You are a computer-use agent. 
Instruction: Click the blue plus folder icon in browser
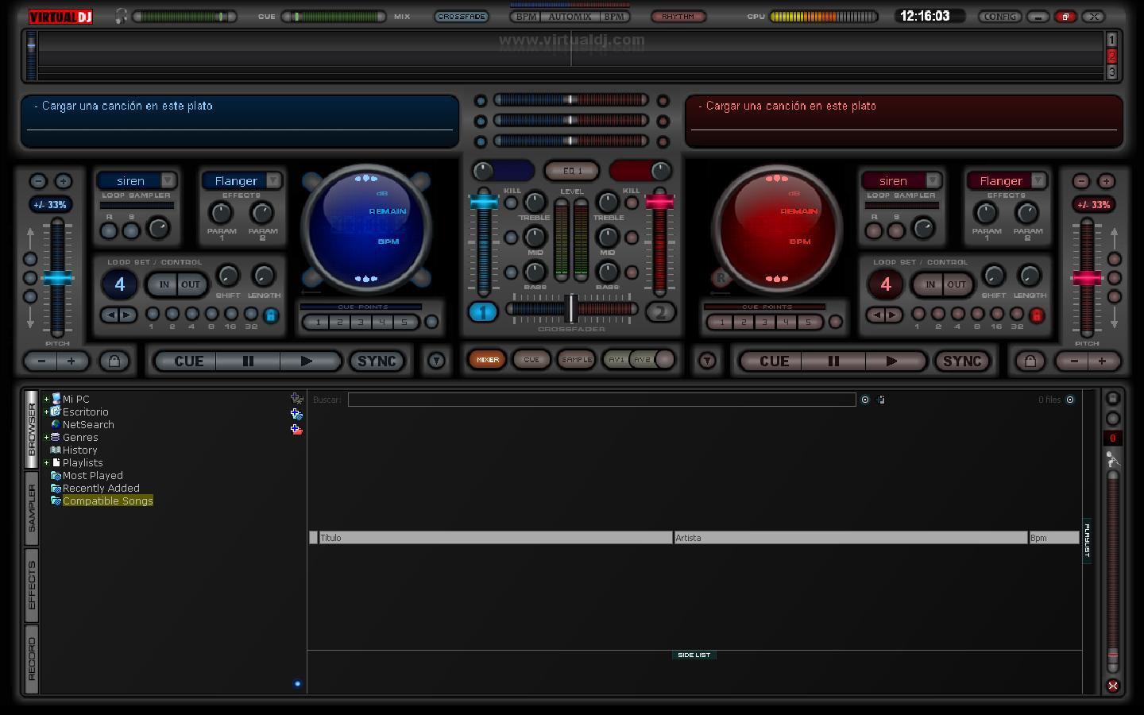point(297,413)
